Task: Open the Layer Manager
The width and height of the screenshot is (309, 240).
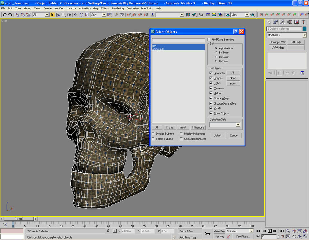Action: click(201, 15)
